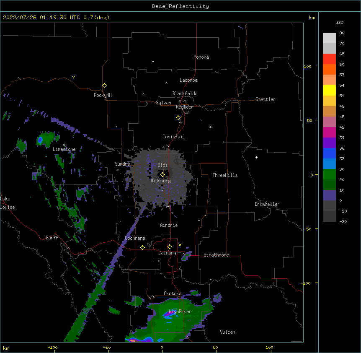The height and width of the screenshot is (353, 361).
Task: Click the yellow diamond marker south of RedDeer
Action: [x=178, y=118]
